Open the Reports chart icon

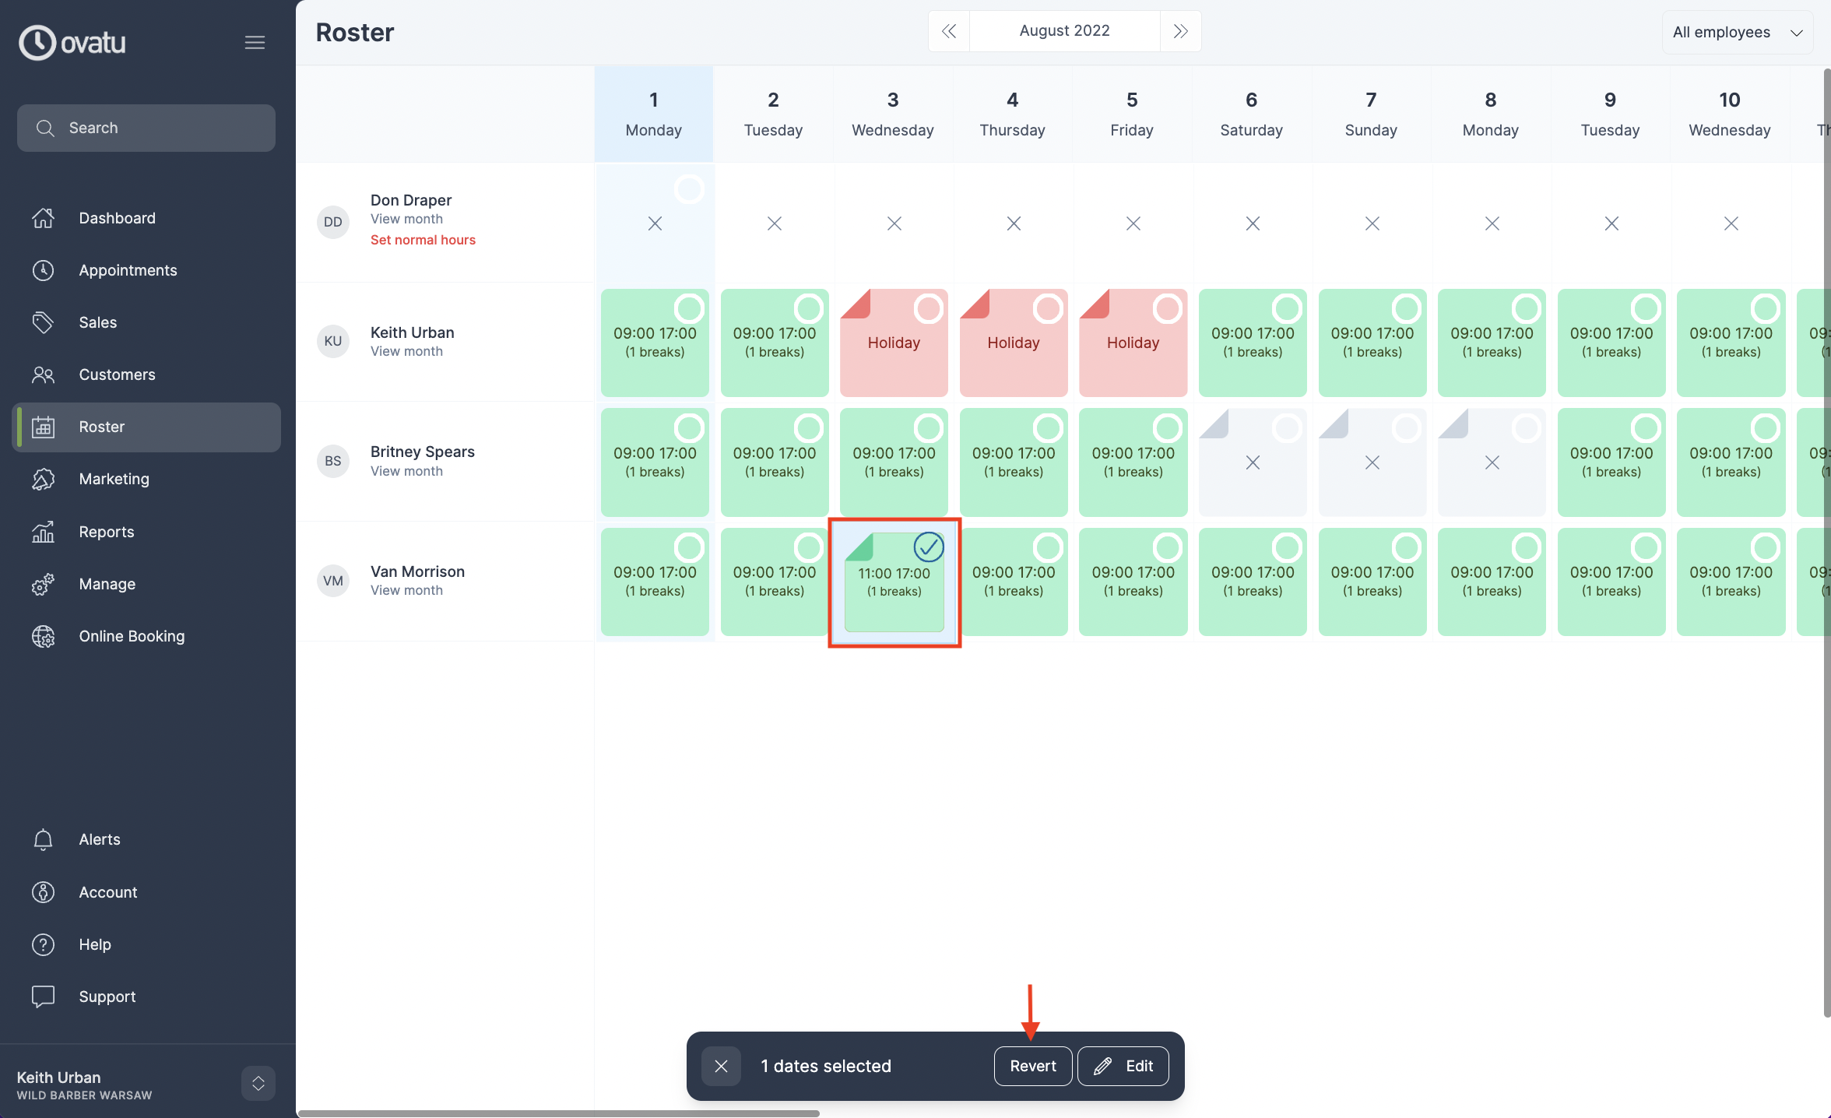(44, 532)
